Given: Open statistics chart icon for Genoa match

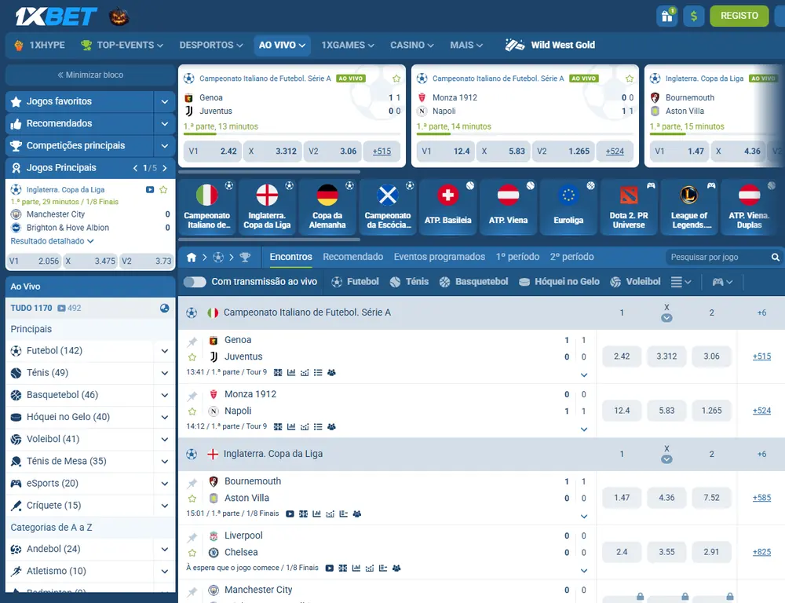Looking at the screenshot, I should pyautogui.click(x=291, y=373).
